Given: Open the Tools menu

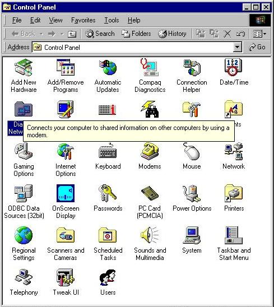Looking at the screenshot, I should coord(112,20).
